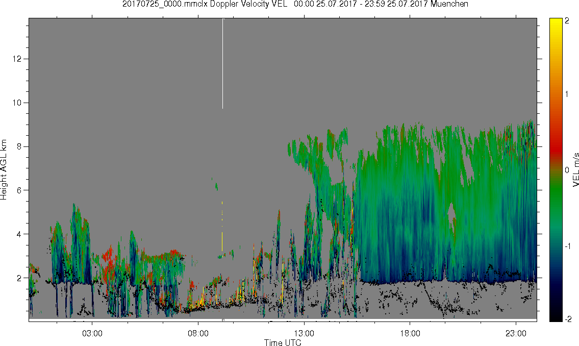
Task: Click the colorbar tick value 2 at top
Action: (567, 21)
